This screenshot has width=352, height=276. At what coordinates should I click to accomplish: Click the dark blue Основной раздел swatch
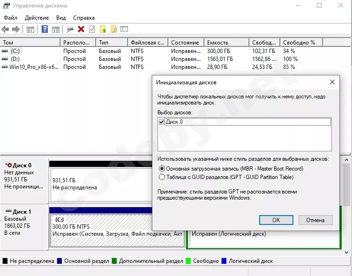click(x=59, y=261)
